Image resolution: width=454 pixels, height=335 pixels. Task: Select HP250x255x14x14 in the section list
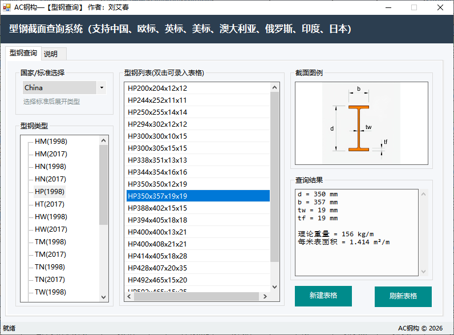[198, 112]
